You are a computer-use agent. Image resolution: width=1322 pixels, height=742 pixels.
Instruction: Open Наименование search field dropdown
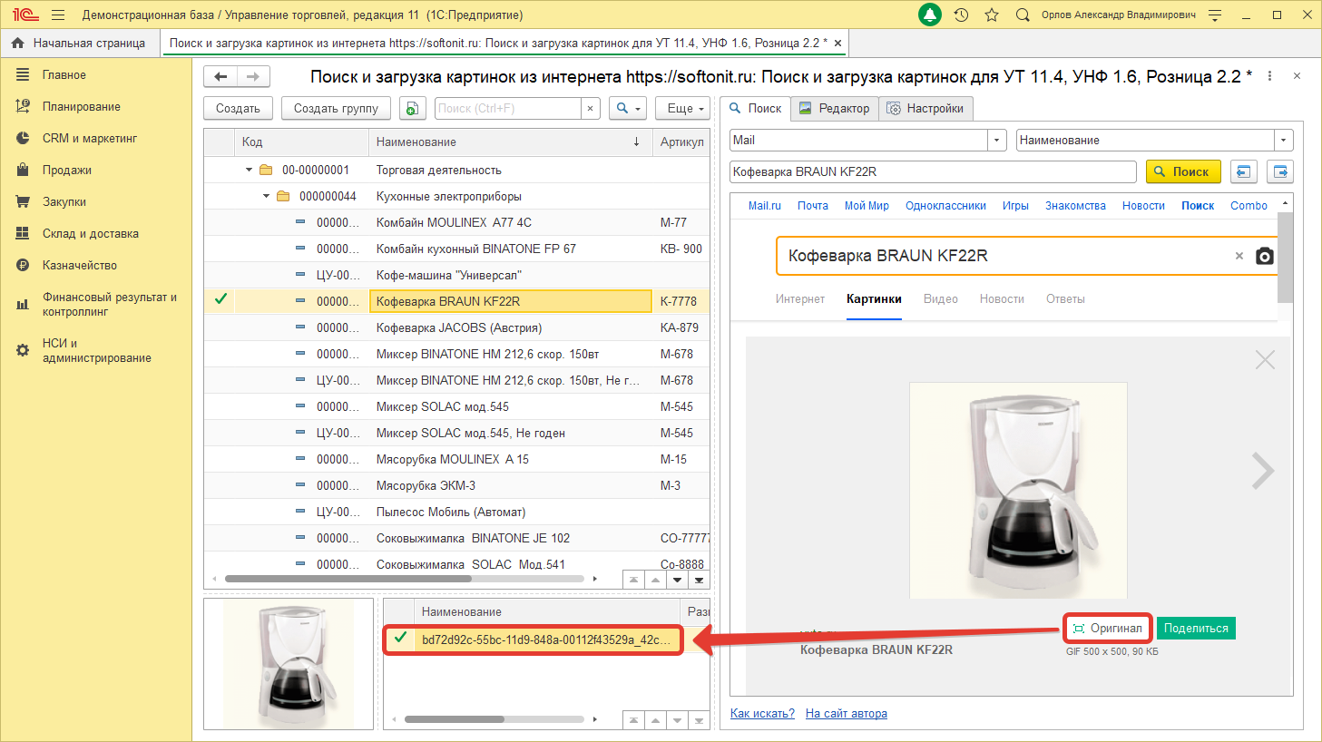pos(1283,140)
